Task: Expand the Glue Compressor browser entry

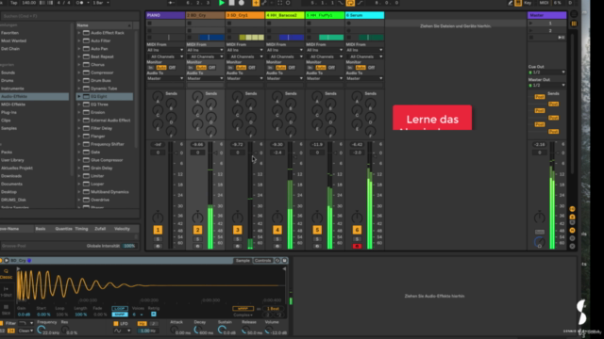Action: pyautogui.click(x=79, y=160)
